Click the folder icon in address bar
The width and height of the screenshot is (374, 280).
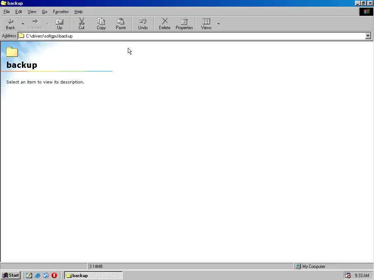point(22,36)
